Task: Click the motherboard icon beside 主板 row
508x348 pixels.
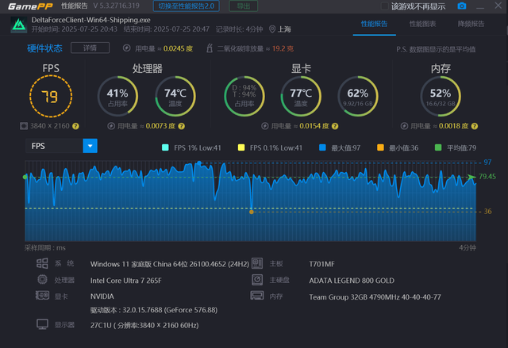Action: 257,263
